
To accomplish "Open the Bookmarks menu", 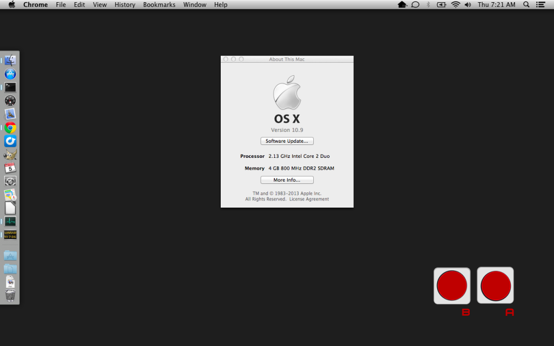I will [x=159, y=4].
